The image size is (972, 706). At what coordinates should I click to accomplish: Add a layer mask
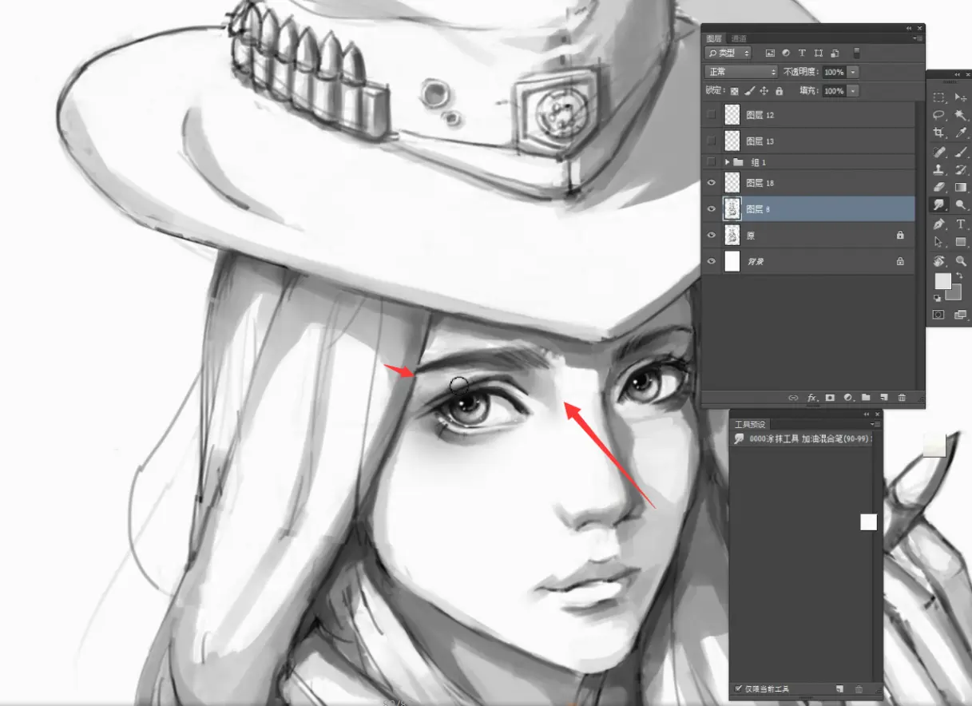pos(830,397)
